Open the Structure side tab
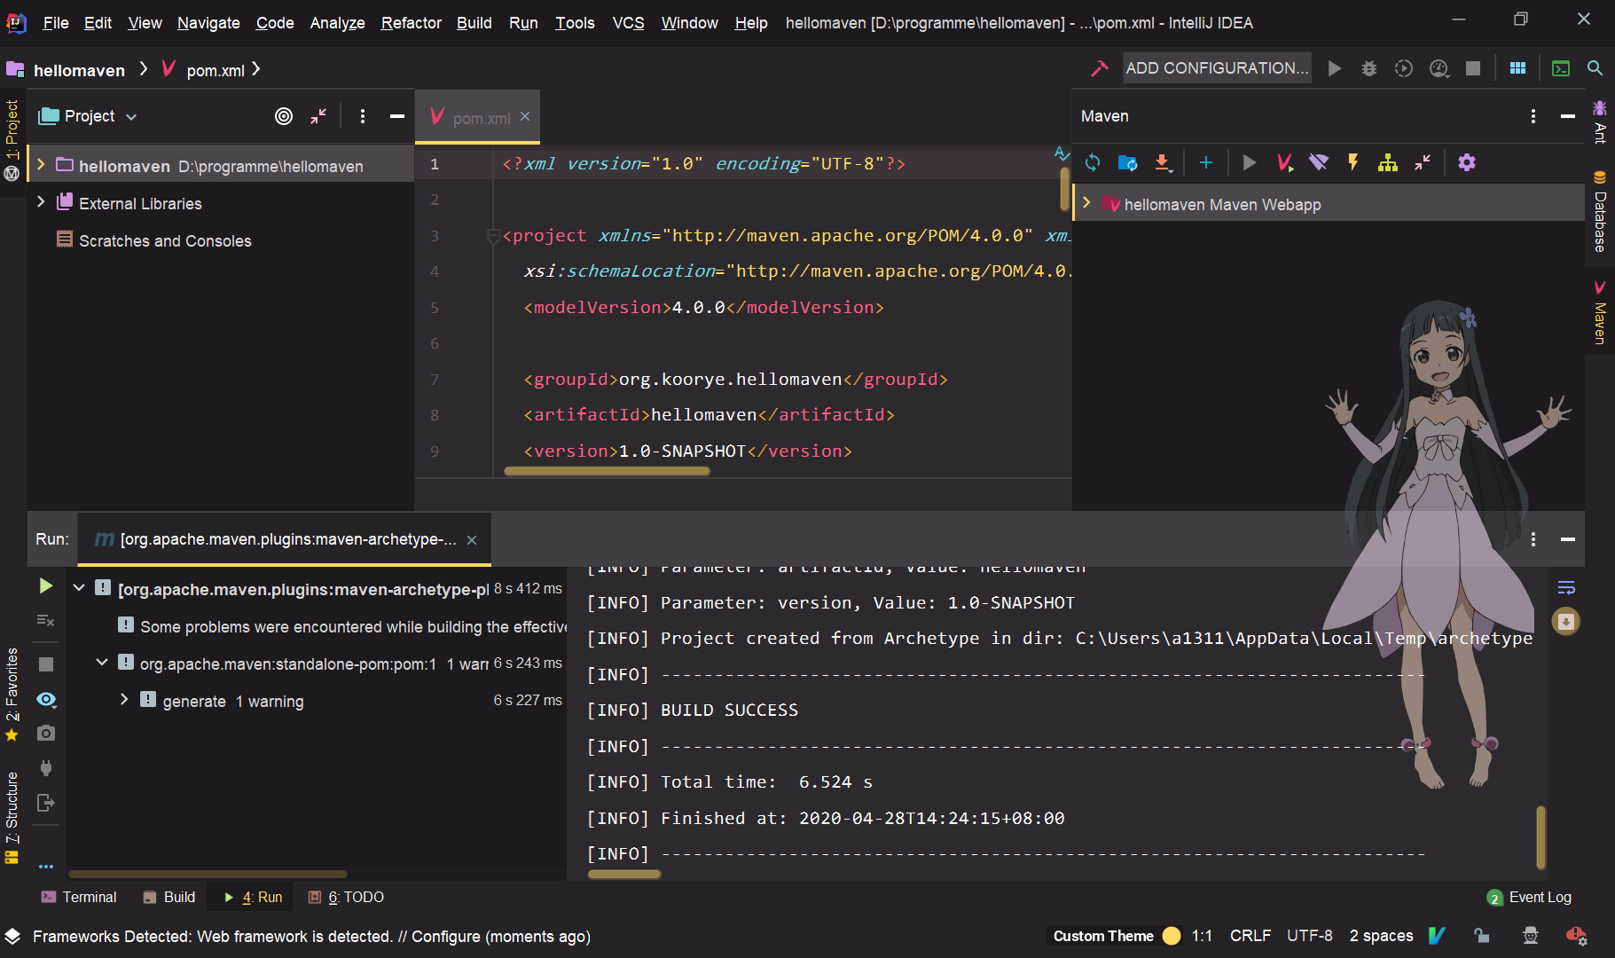 (x=12, y=817)
